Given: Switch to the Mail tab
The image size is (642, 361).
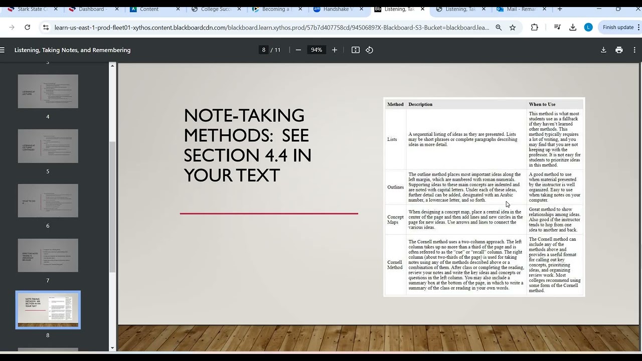Looking at the screenshot, I should (x=522, y=9).
